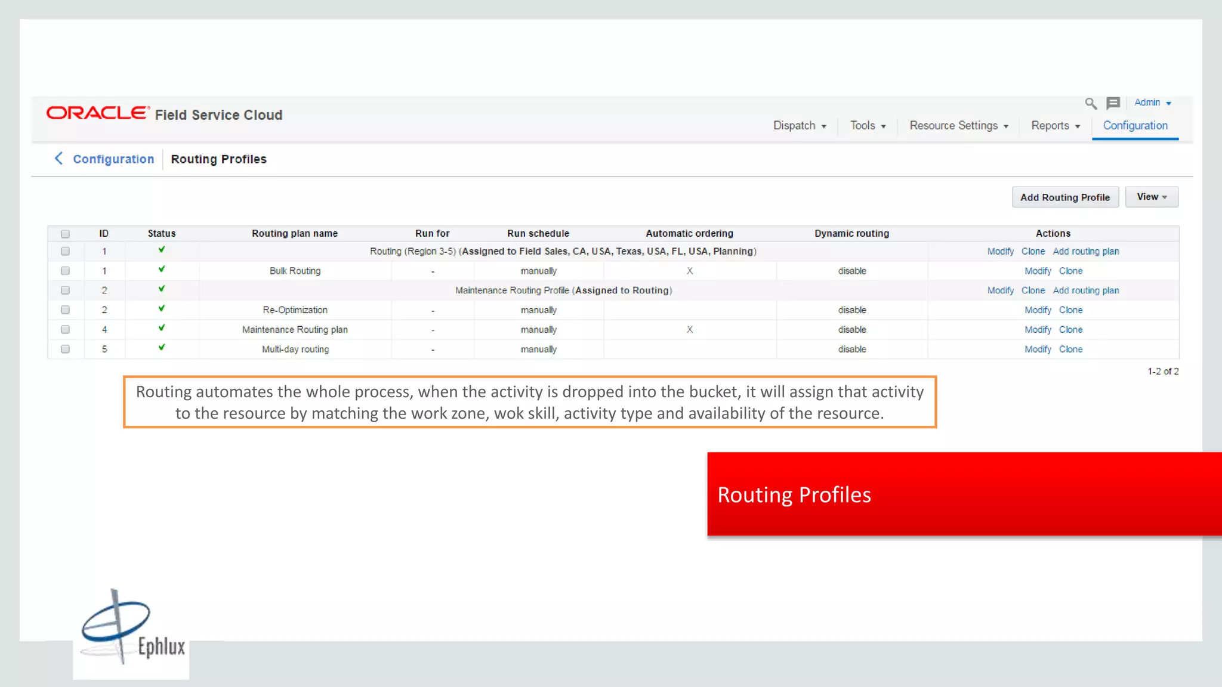Click the ID column header
The image size is (1222, 687).
tap(104, 234)
